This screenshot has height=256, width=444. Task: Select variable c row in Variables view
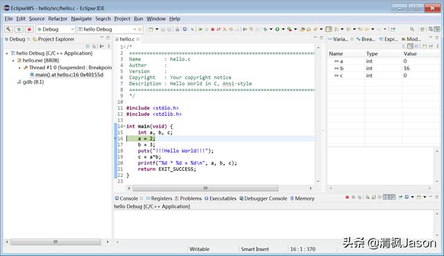[383, 76]
